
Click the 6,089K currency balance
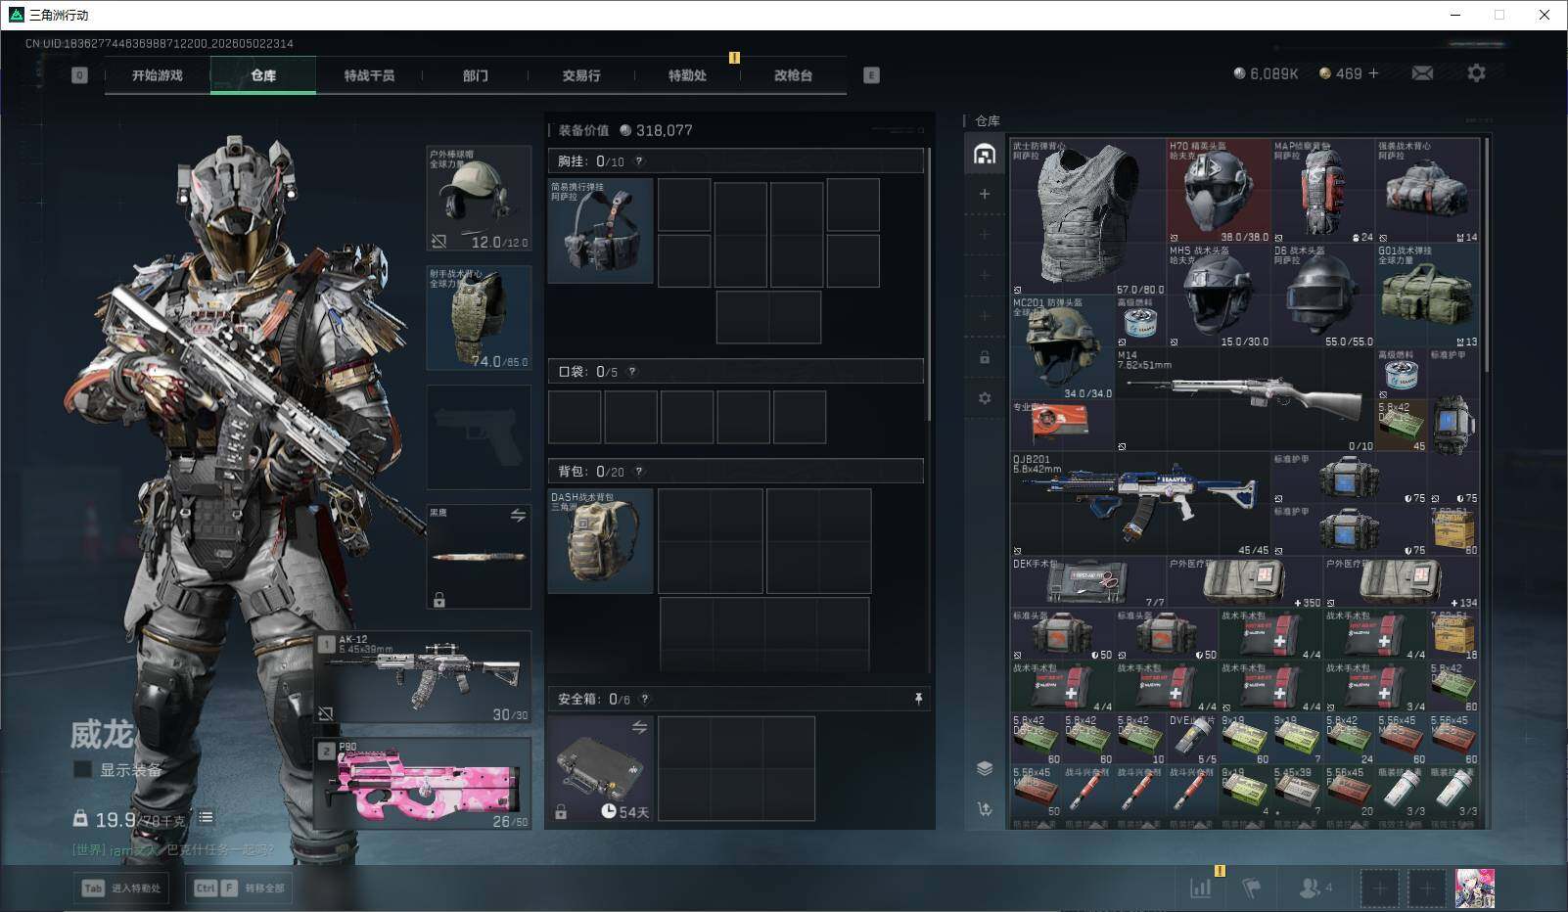tap(1266, 73)
